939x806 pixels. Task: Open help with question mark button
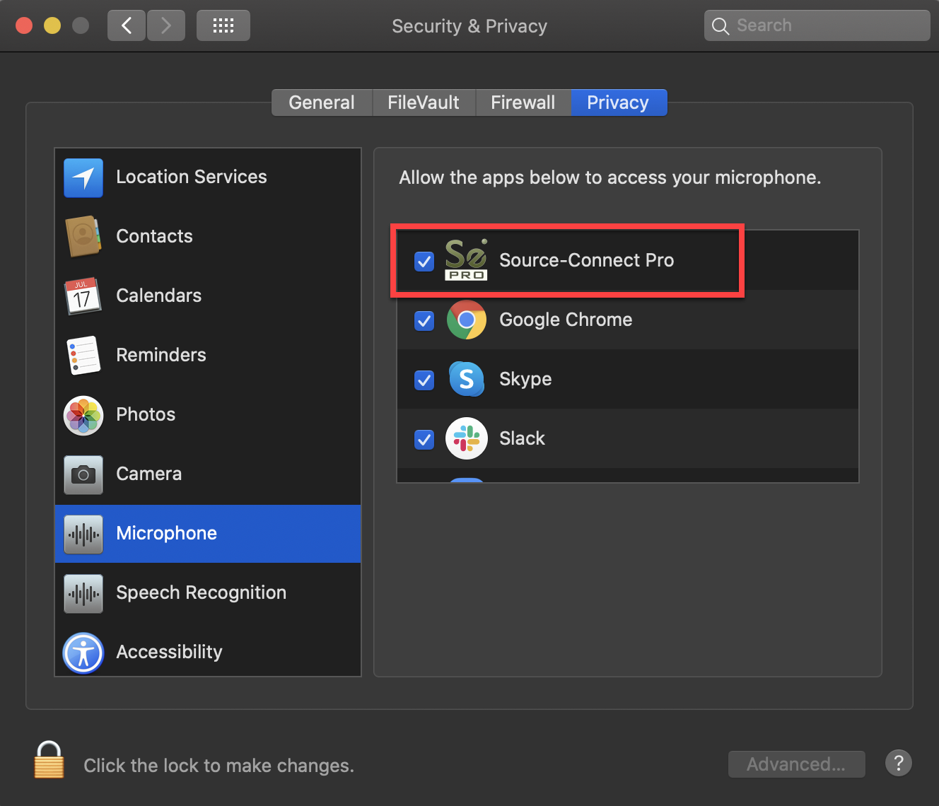coord(898,764)
